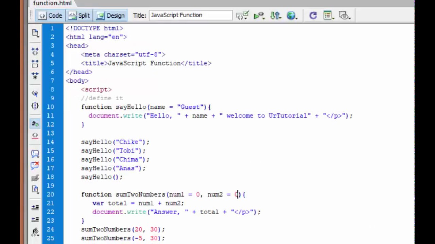Click line number 10 in the gutter
This screenshot has height=244, width=435.
click(x=50, y=107)
